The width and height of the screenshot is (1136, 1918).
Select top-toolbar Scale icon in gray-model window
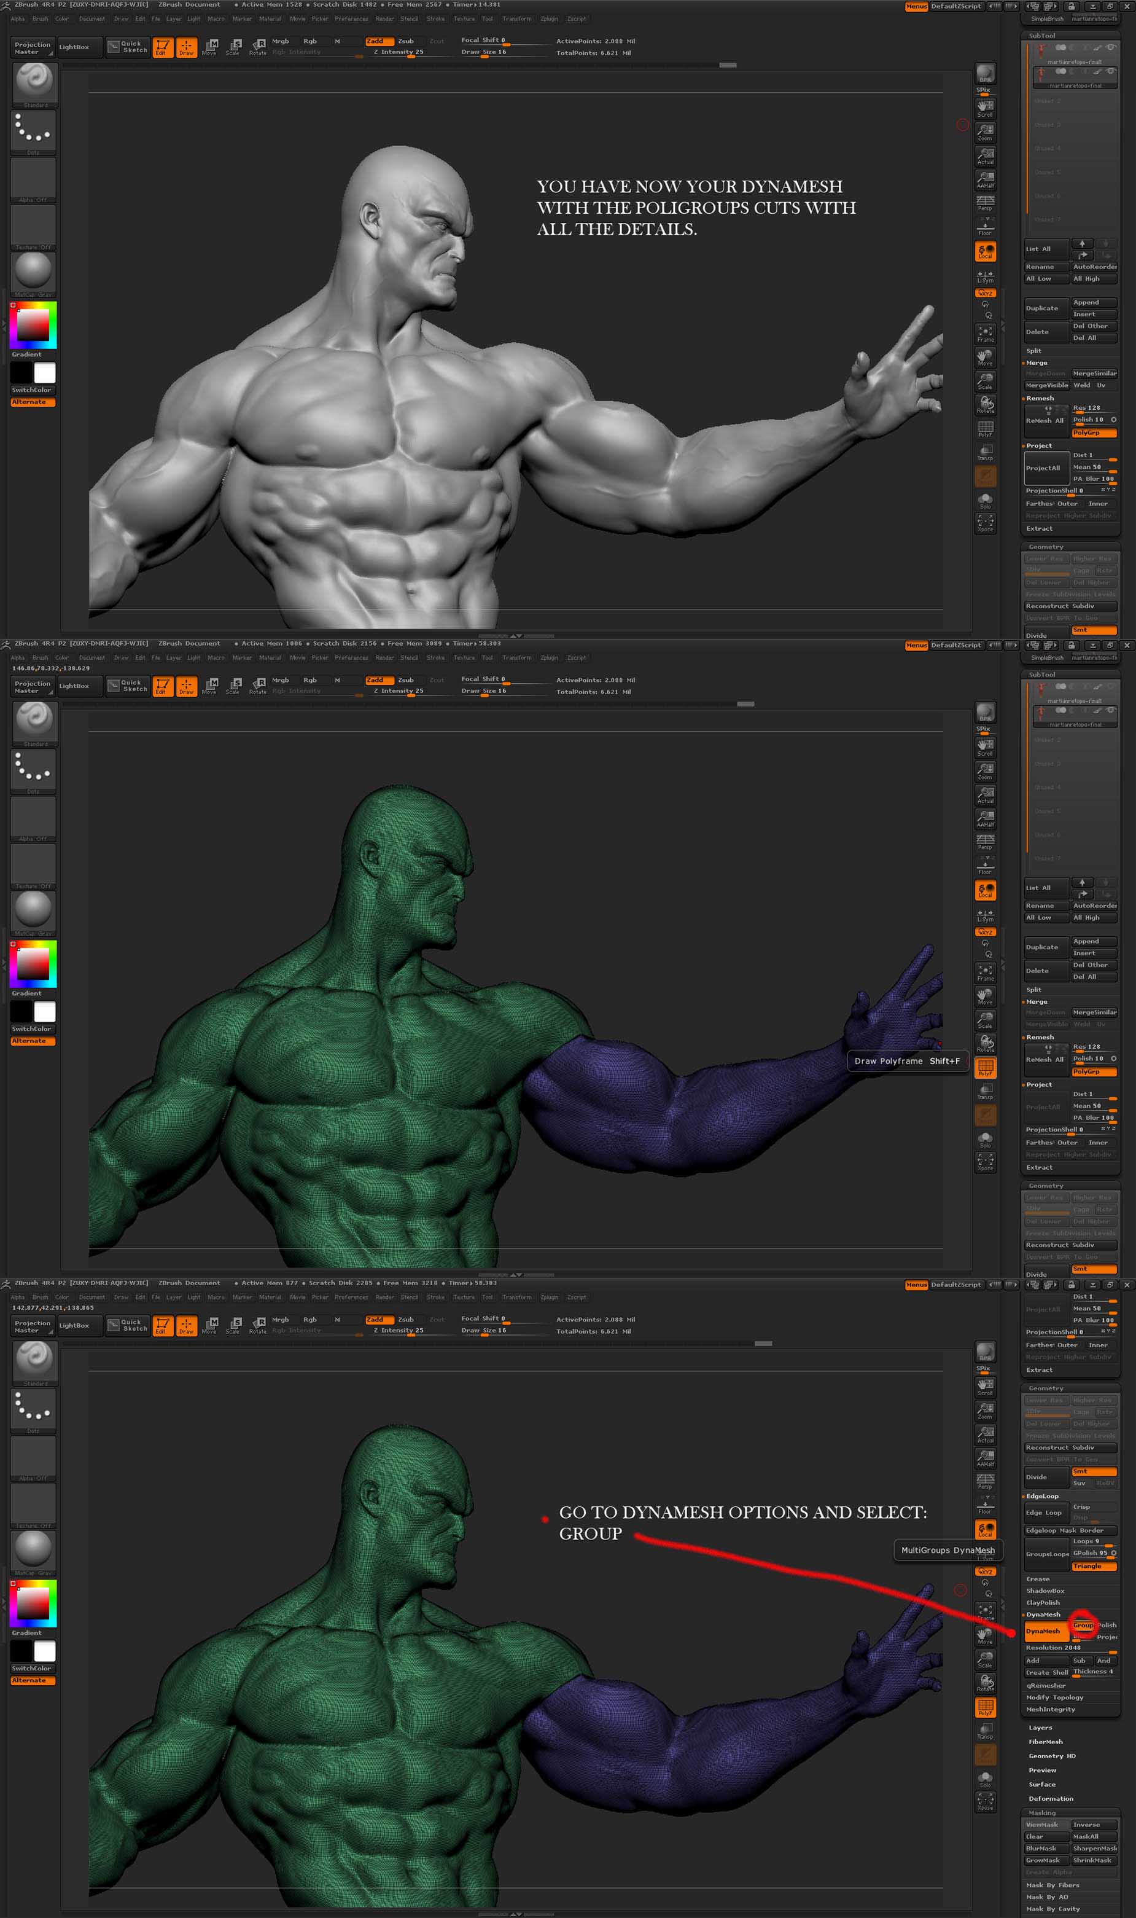click(233, 47)
